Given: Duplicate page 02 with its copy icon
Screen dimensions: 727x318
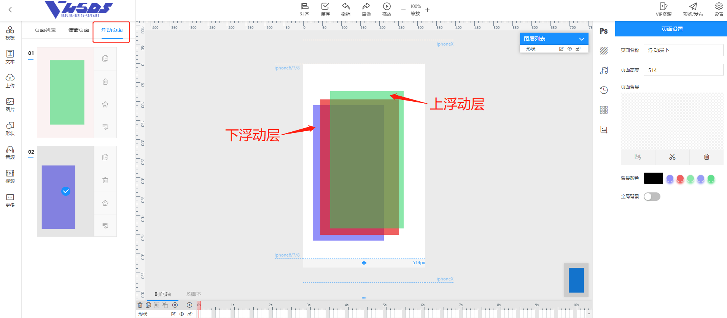Looking at the screenshot, I should (105, 157).
